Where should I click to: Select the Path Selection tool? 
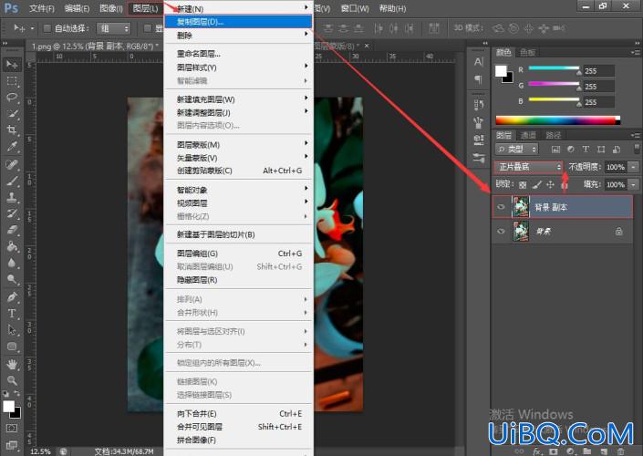click(x=12, y=330)
